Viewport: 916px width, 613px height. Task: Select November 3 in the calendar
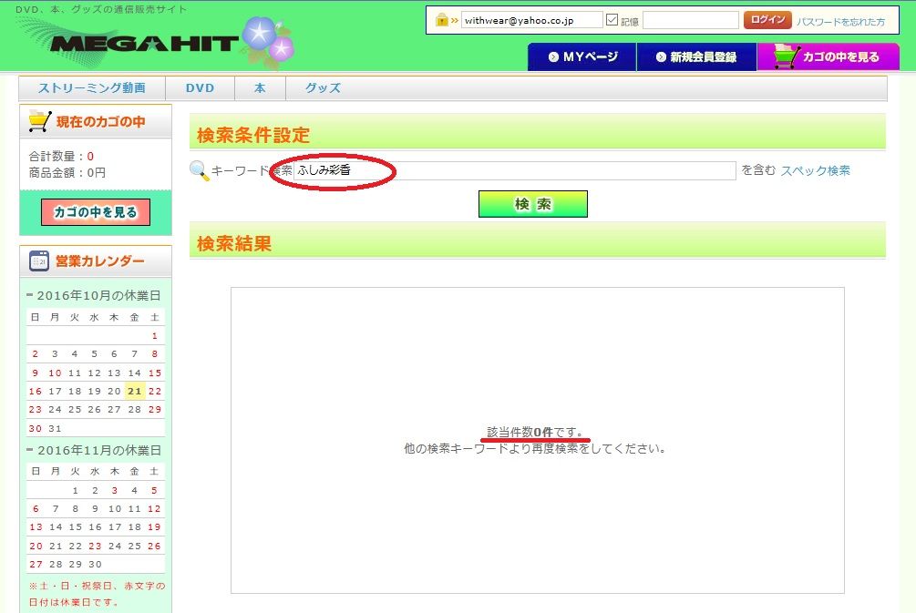(115, 490)
